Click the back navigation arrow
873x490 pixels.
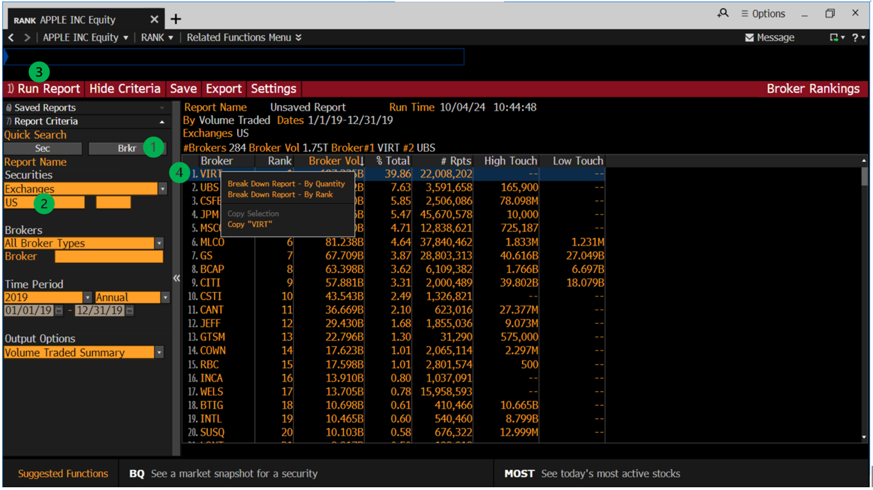tap(11, 37)
